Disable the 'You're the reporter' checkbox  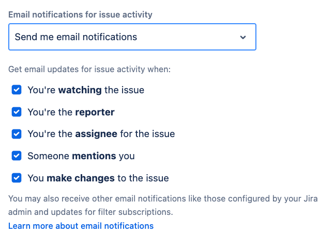17,112
